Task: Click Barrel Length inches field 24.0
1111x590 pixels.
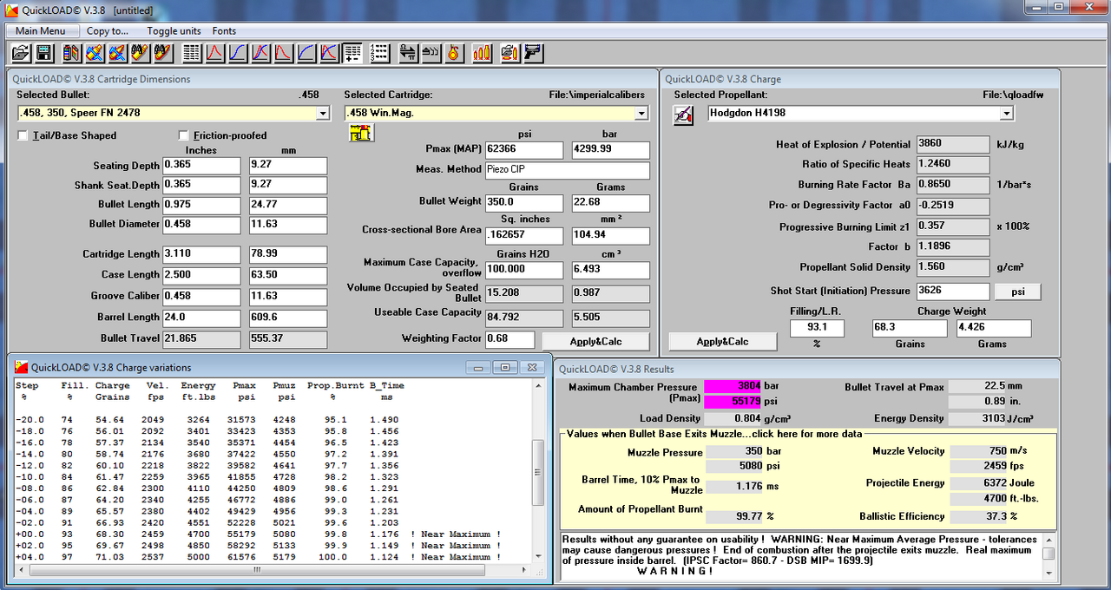Action: point(201,318)
